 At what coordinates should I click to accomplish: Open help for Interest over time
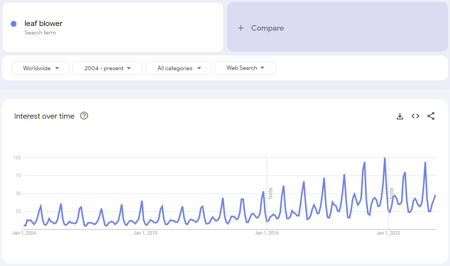click(84, 116)
